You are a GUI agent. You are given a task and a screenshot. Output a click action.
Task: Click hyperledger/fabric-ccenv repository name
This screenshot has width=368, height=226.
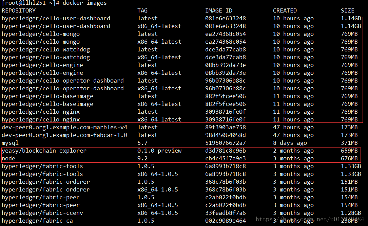(x=42, y=213)
